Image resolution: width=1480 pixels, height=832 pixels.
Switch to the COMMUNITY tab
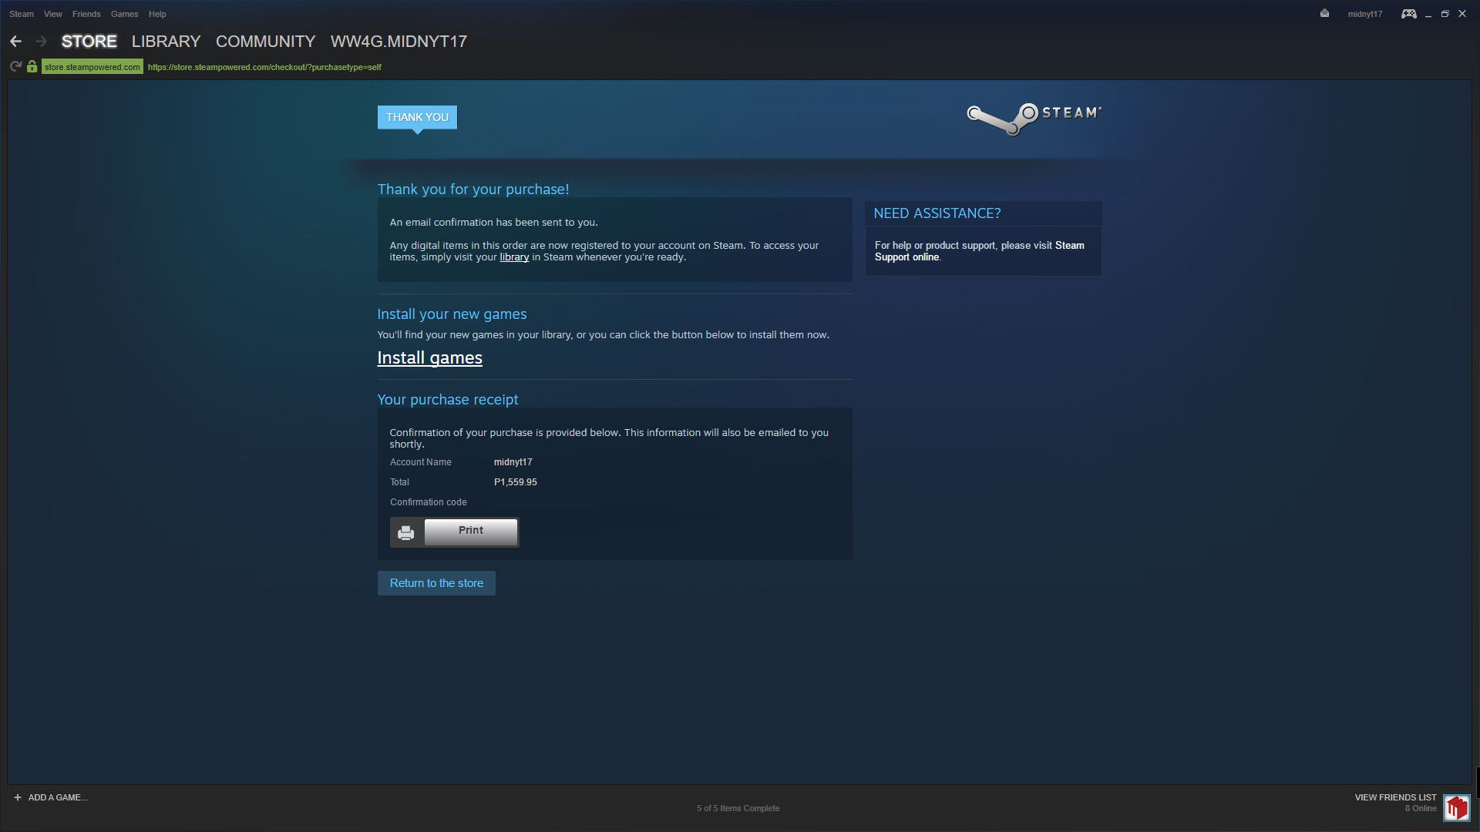pos(265,42)
